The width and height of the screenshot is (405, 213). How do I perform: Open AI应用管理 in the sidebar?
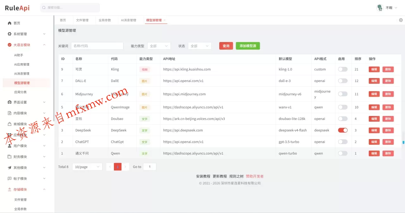point(22,64)
